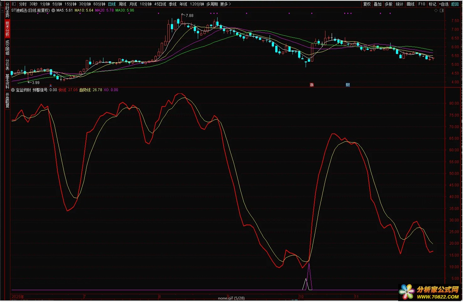Open the 标记 marker tool

432,4
